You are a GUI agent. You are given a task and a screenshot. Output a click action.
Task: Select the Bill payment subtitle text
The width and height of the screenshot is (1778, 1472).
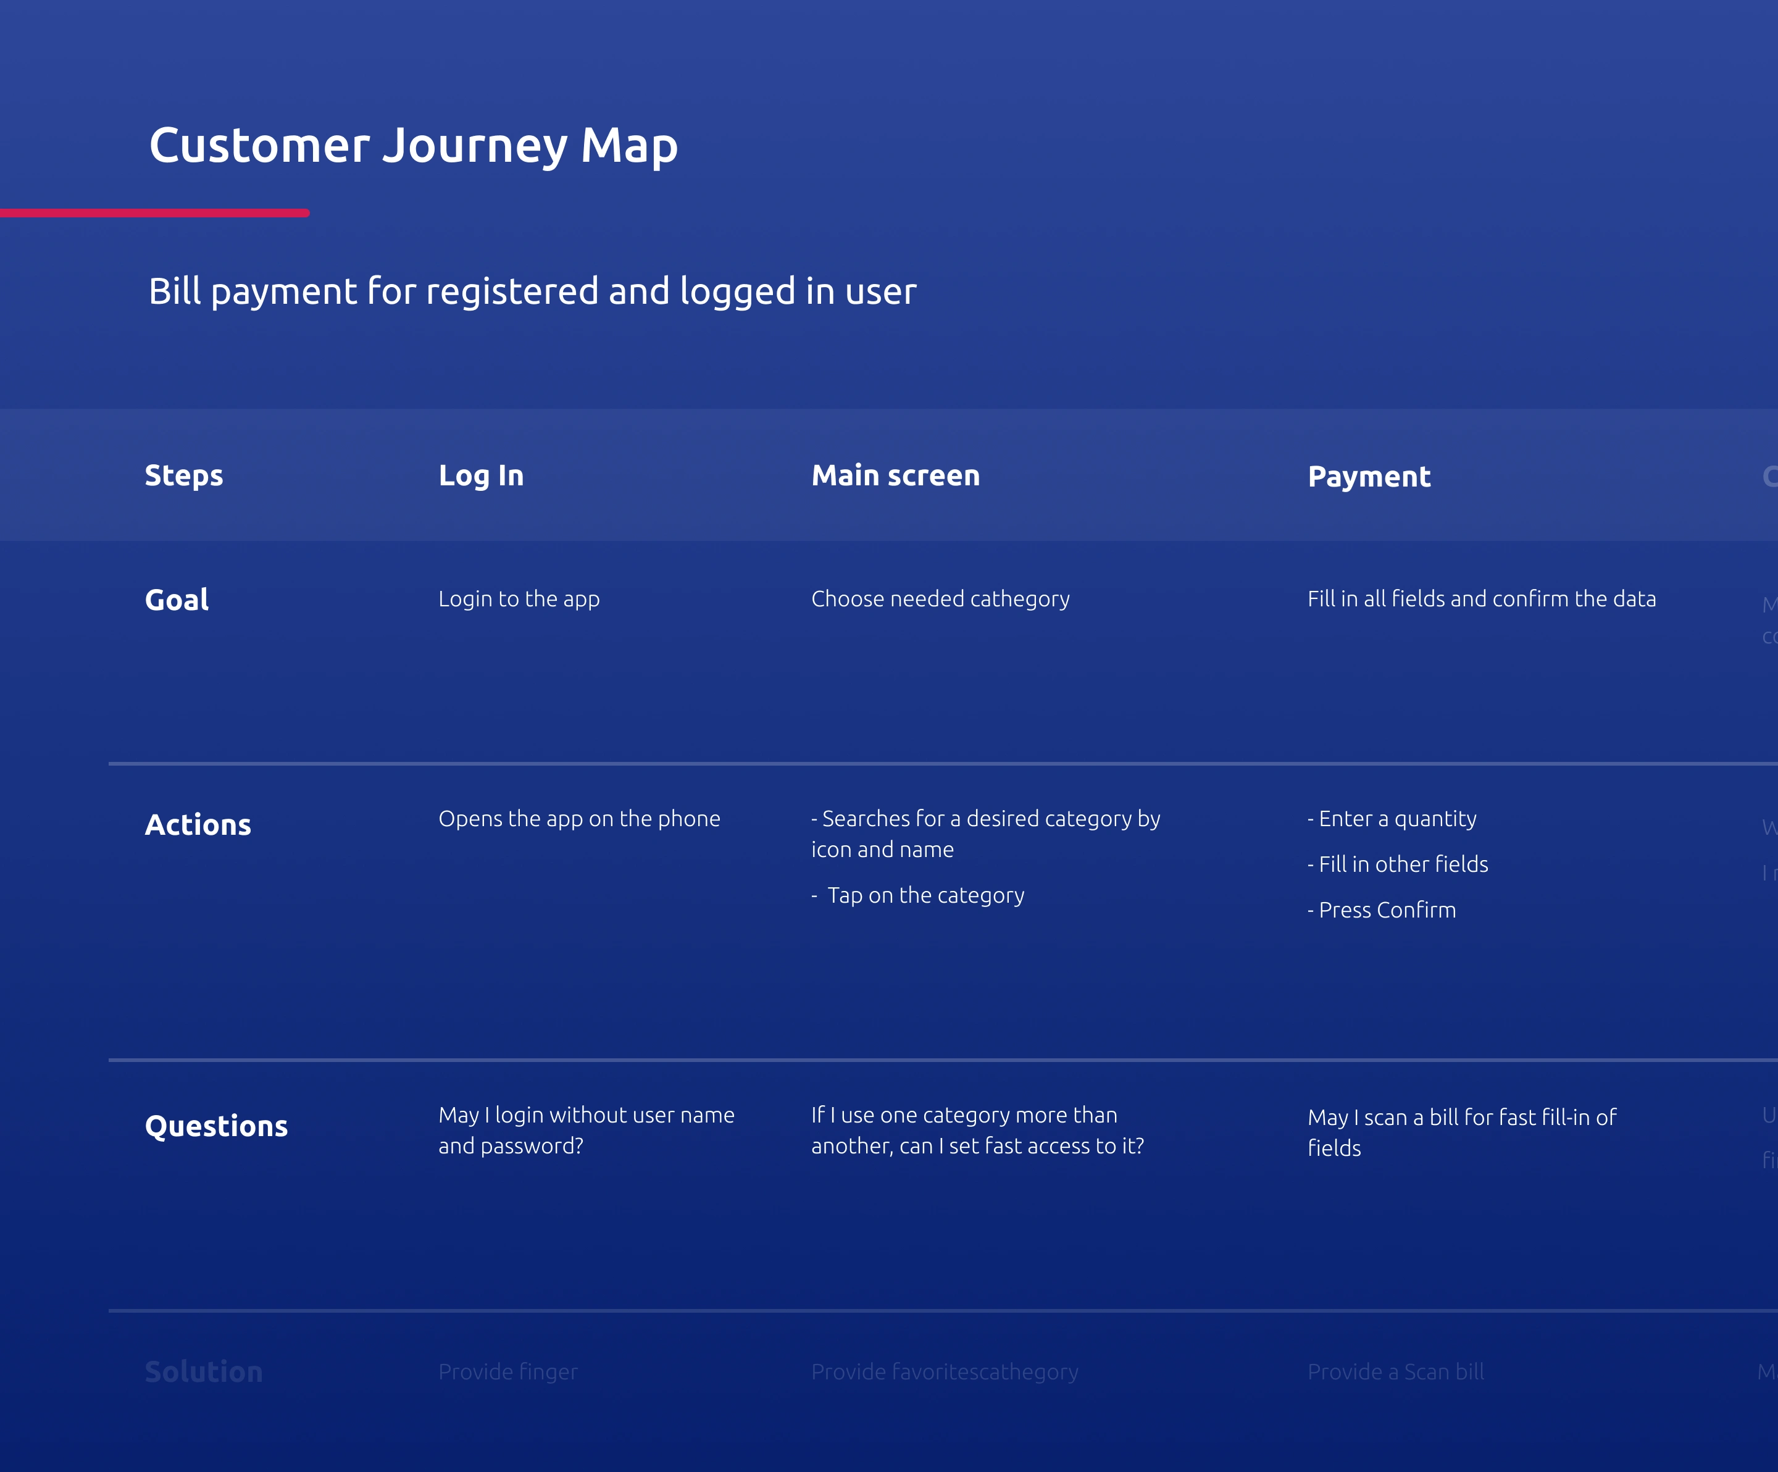point(532,291)
